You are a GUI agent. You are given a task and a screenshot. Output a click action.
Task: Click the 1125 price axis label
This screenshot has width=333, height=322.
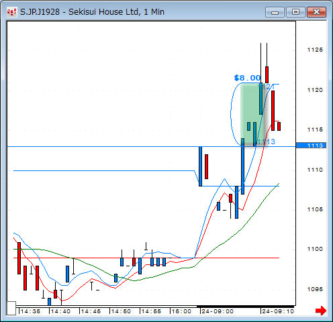[x=315, y=50]
